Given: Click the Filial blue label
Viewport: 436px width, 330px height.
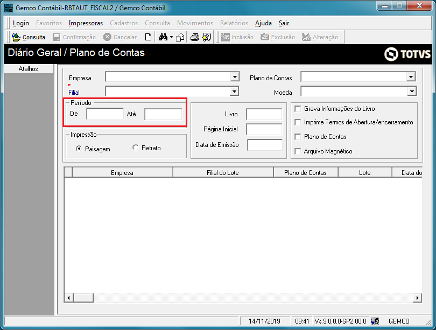Looking at the screenshot, I should tap(74, 92).
